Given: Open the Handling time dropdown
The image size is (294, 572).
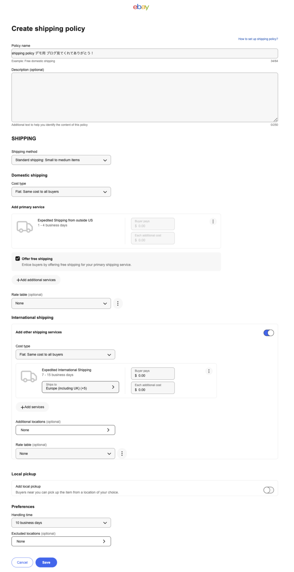Looking at the screenshot, I should [x=61, y=523].
